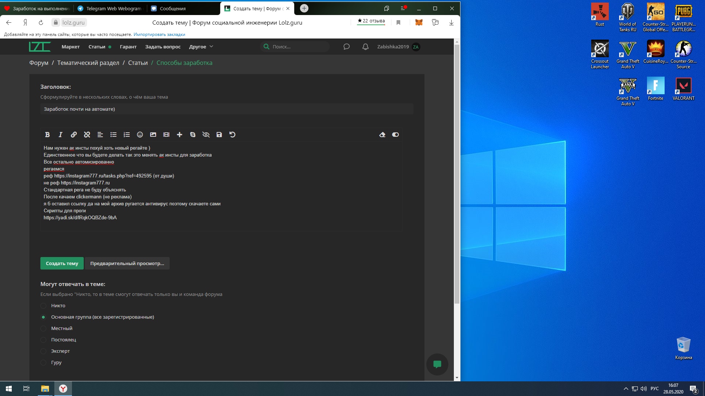Show hidden system tray icons

pos(626,389)
